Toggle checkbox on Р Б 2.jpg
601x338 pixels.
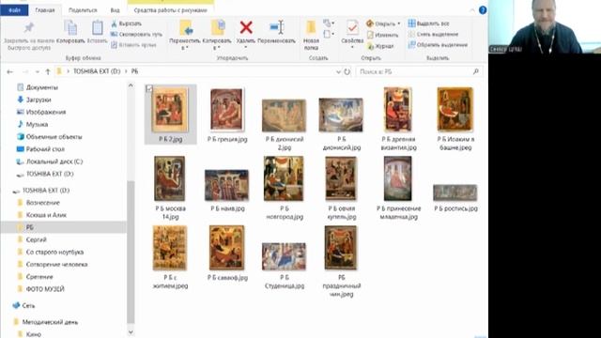coord(149,89)
